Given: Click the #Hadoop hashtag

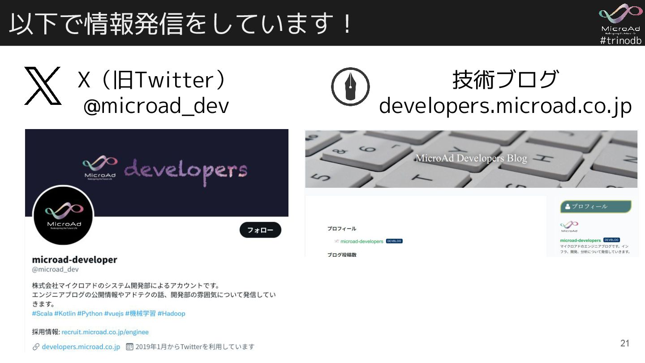Looking at the screenshot, I should point(171,313).
